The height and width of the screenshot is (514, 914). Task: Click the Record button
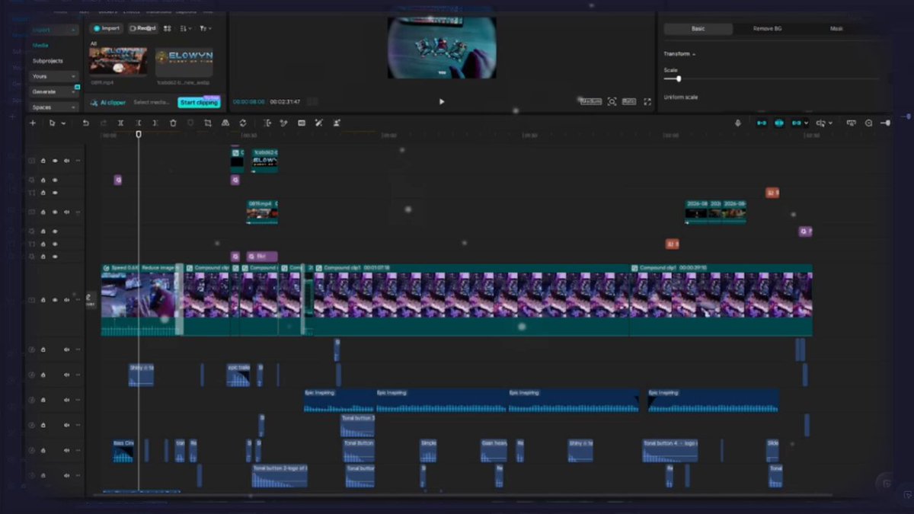142,28
